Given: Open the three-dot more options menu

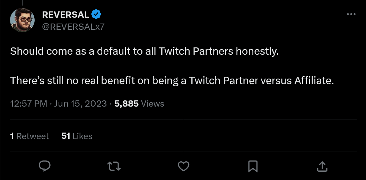Looking at the screenshot, I should 351,15.
